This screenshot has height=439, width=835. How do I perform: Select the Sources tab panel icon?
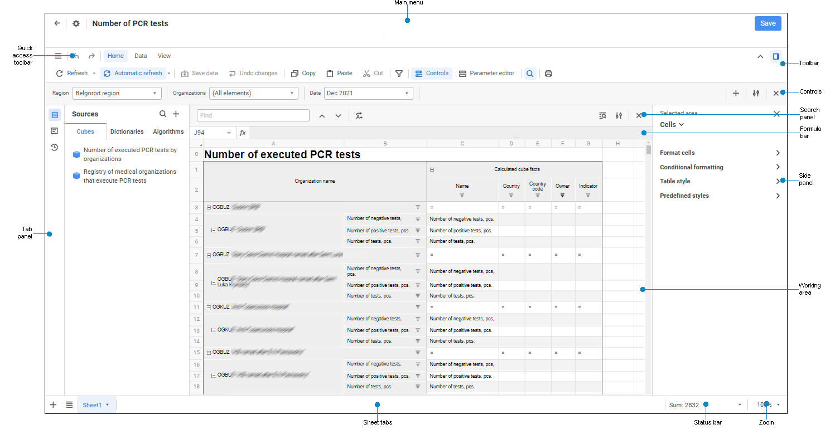coord(54,115)
